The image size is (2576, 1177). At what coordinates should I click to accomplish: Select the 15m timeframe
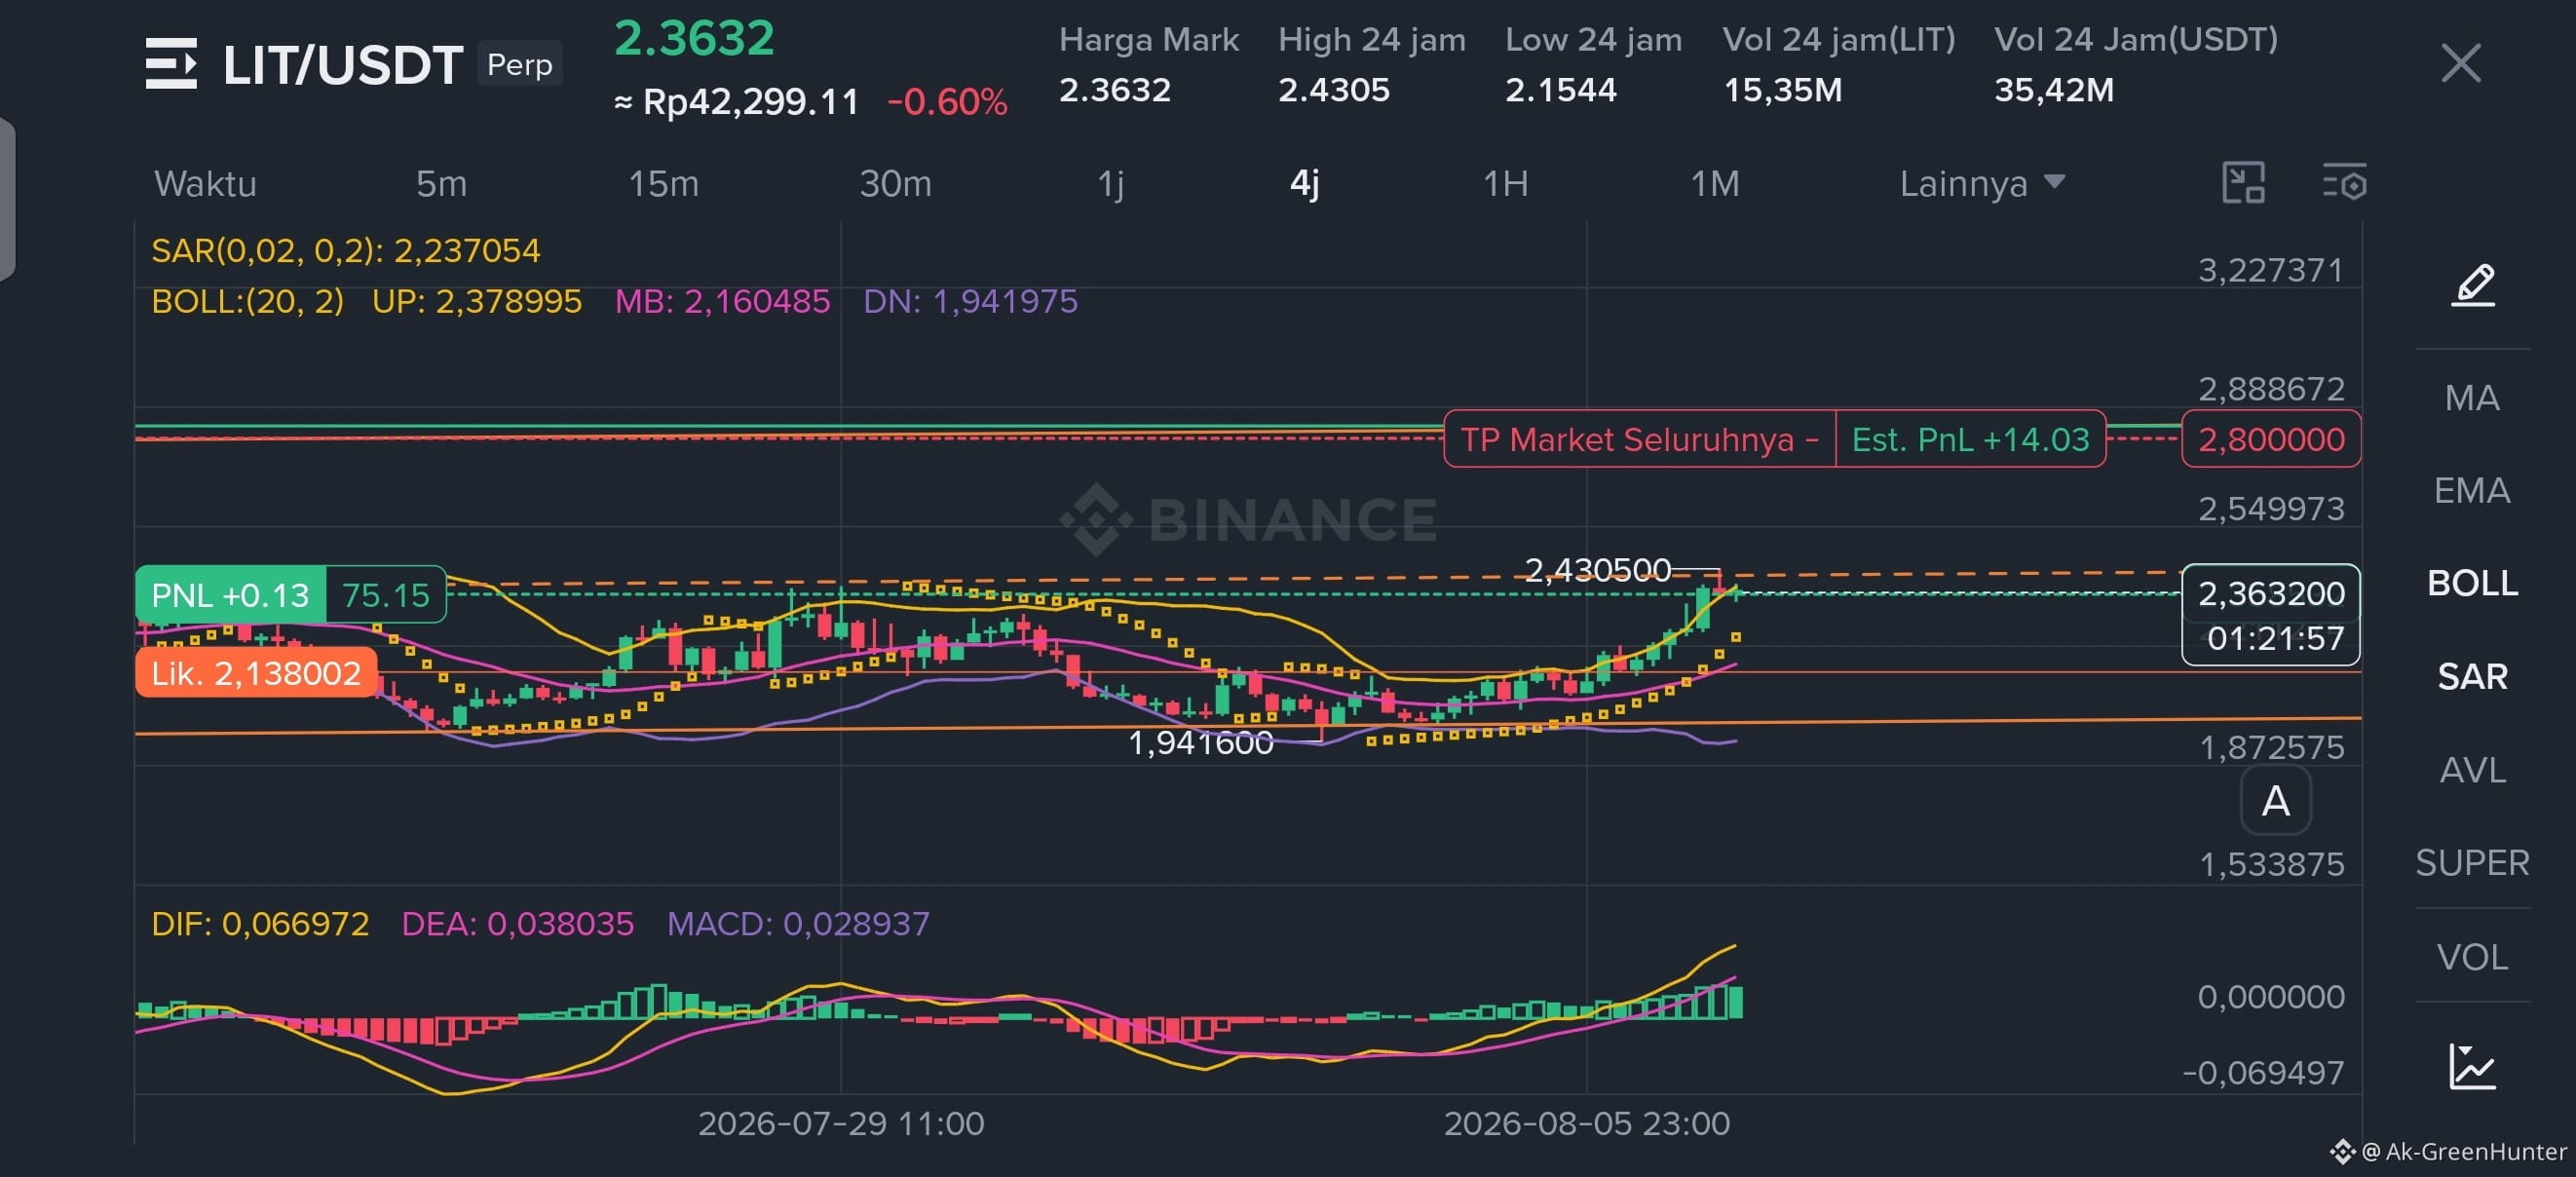click(x=663, y=184)
